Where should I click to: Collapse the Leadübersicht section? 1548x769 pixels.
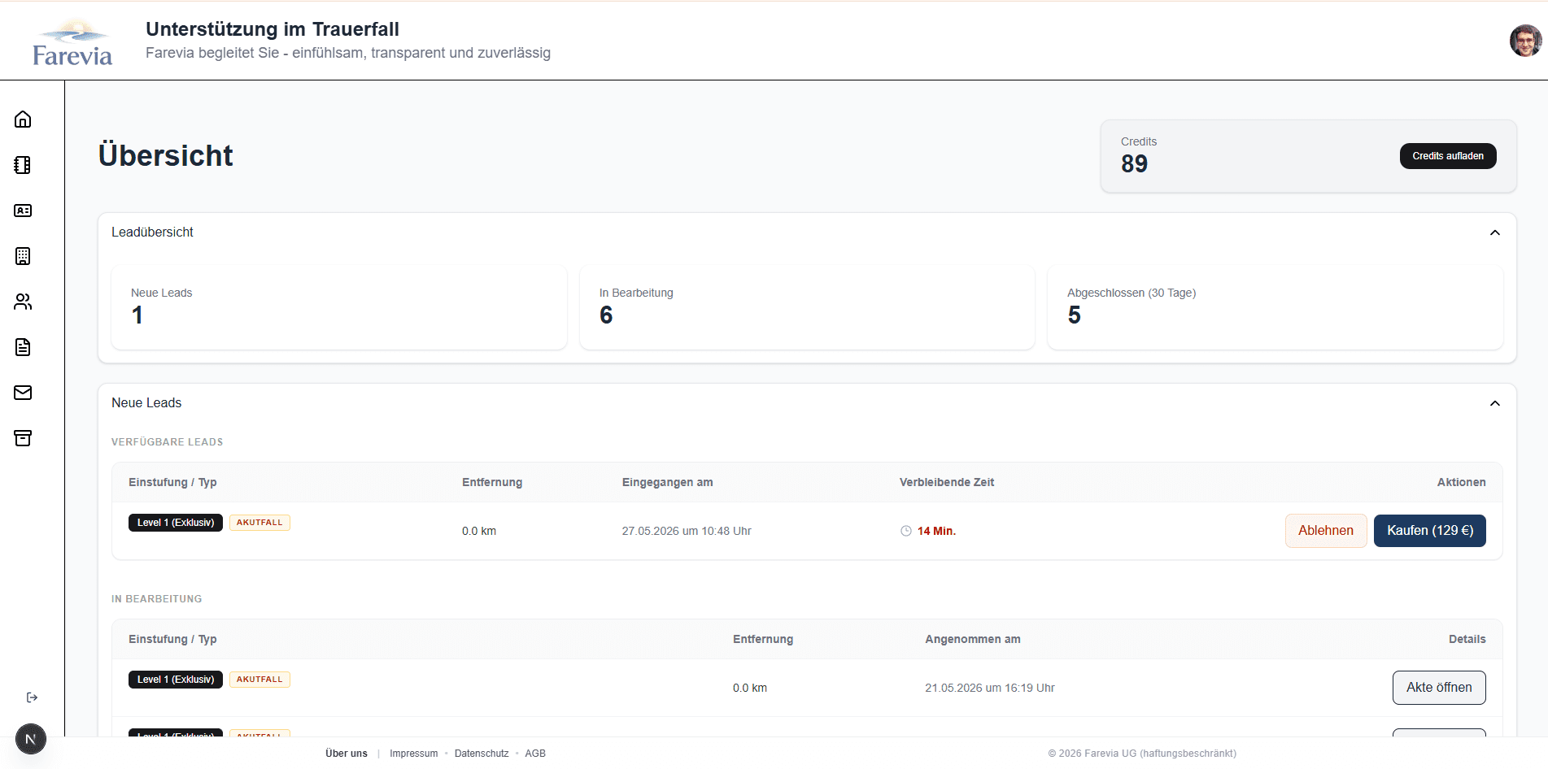(x=1494, y=232)
